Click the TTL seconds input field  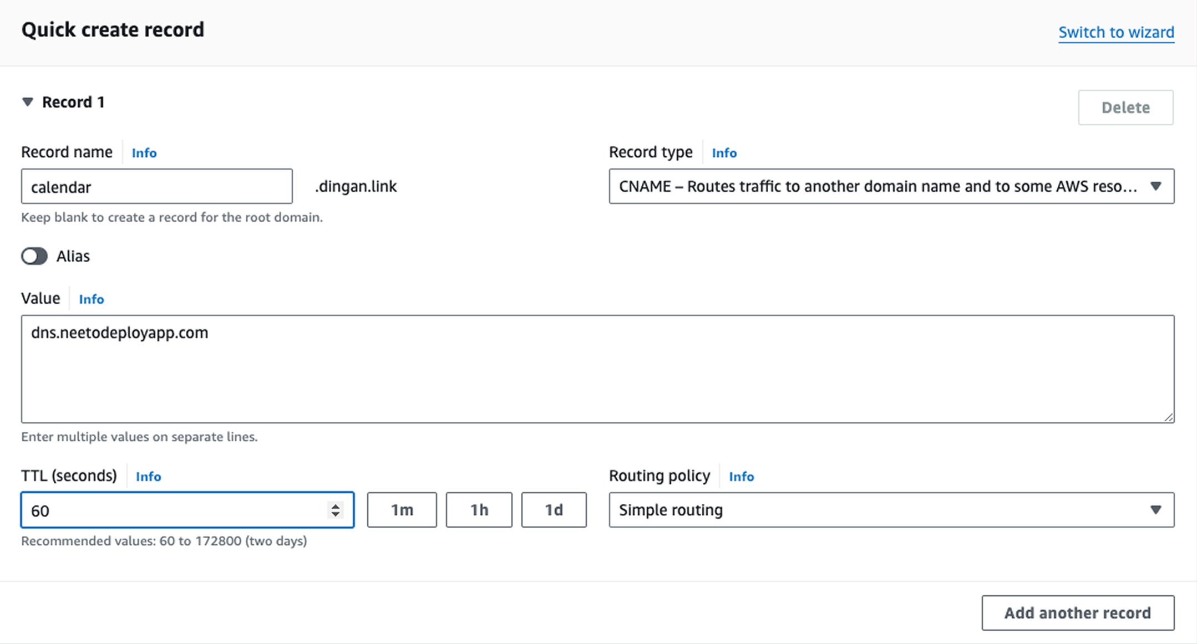tap(172, 510)
